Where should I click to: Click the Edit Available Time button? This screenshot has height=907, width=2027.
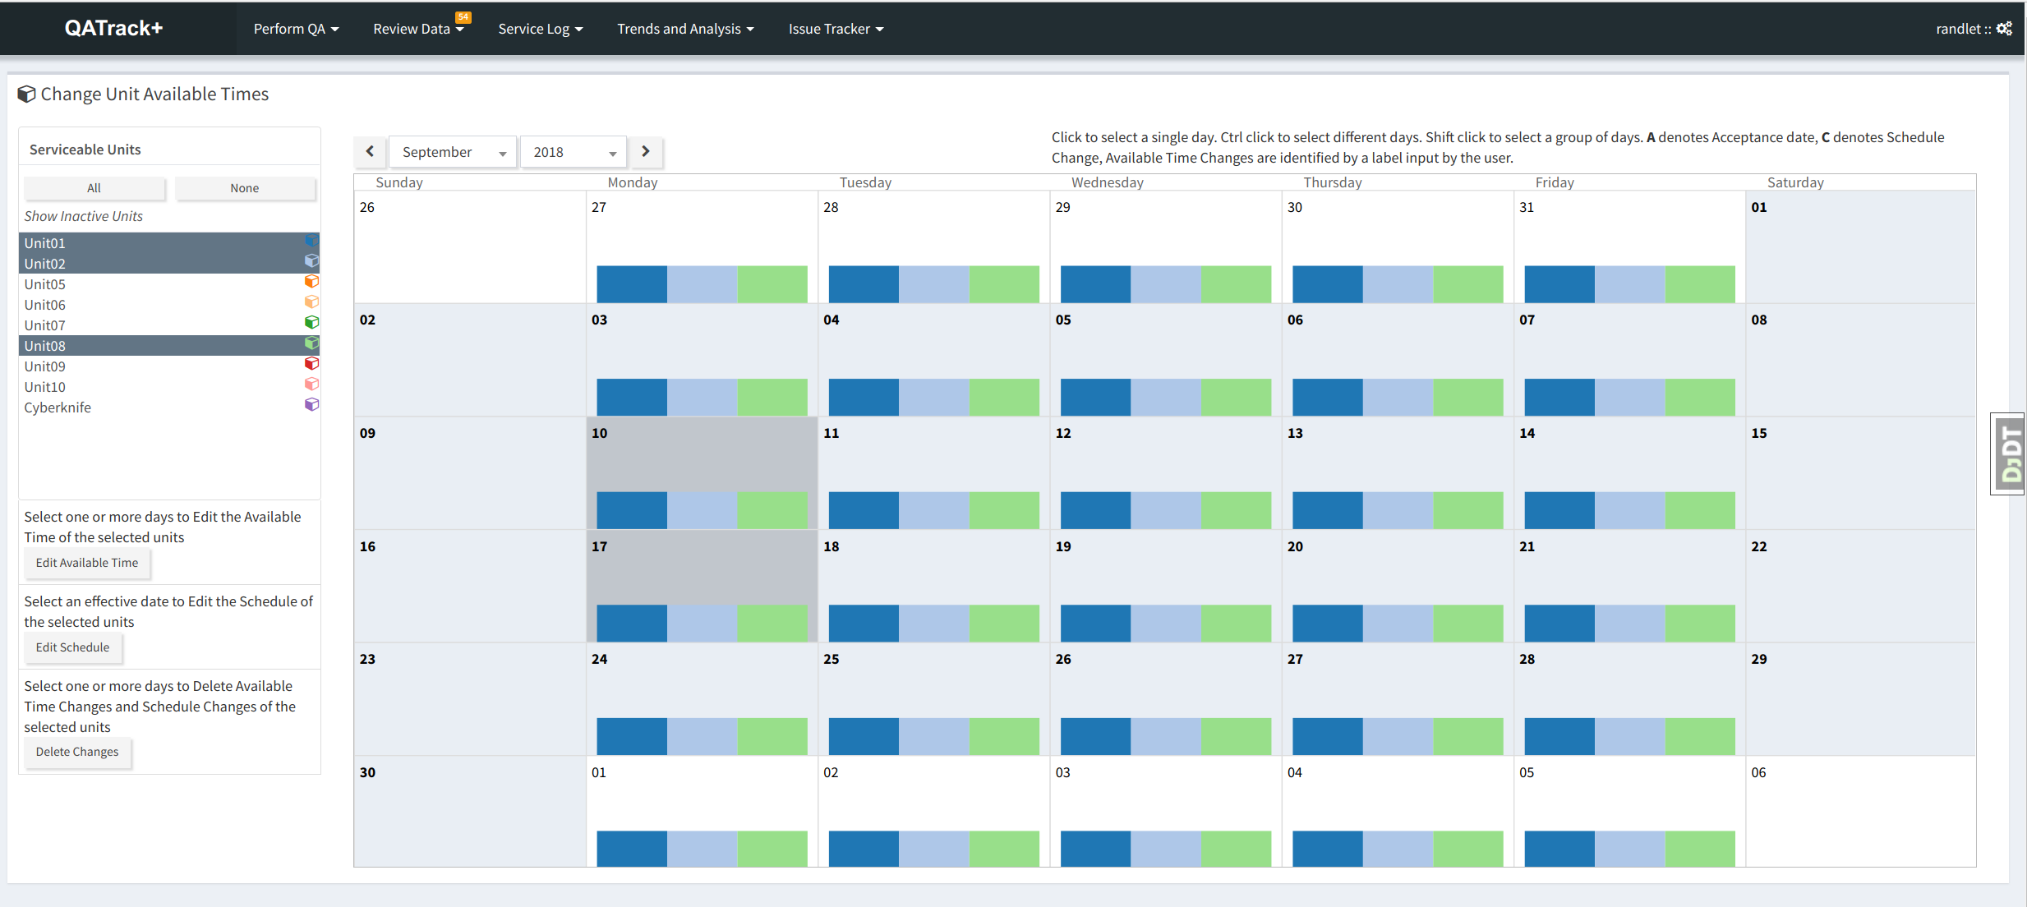coord(87,563)
